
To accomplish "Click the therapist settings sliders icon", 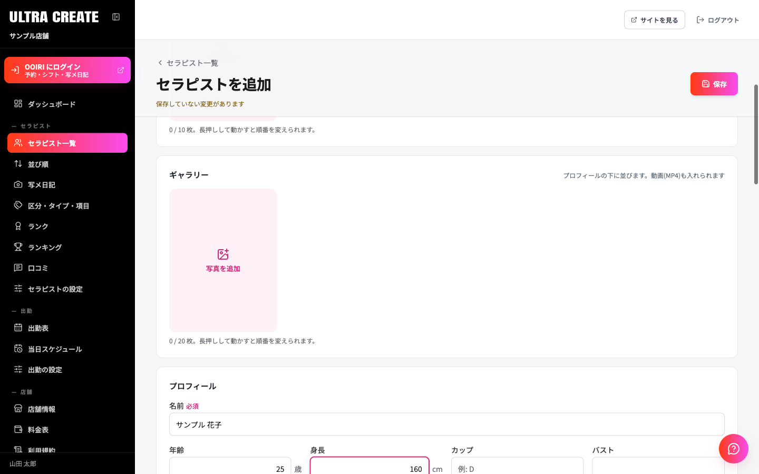I will click(18, 289).
